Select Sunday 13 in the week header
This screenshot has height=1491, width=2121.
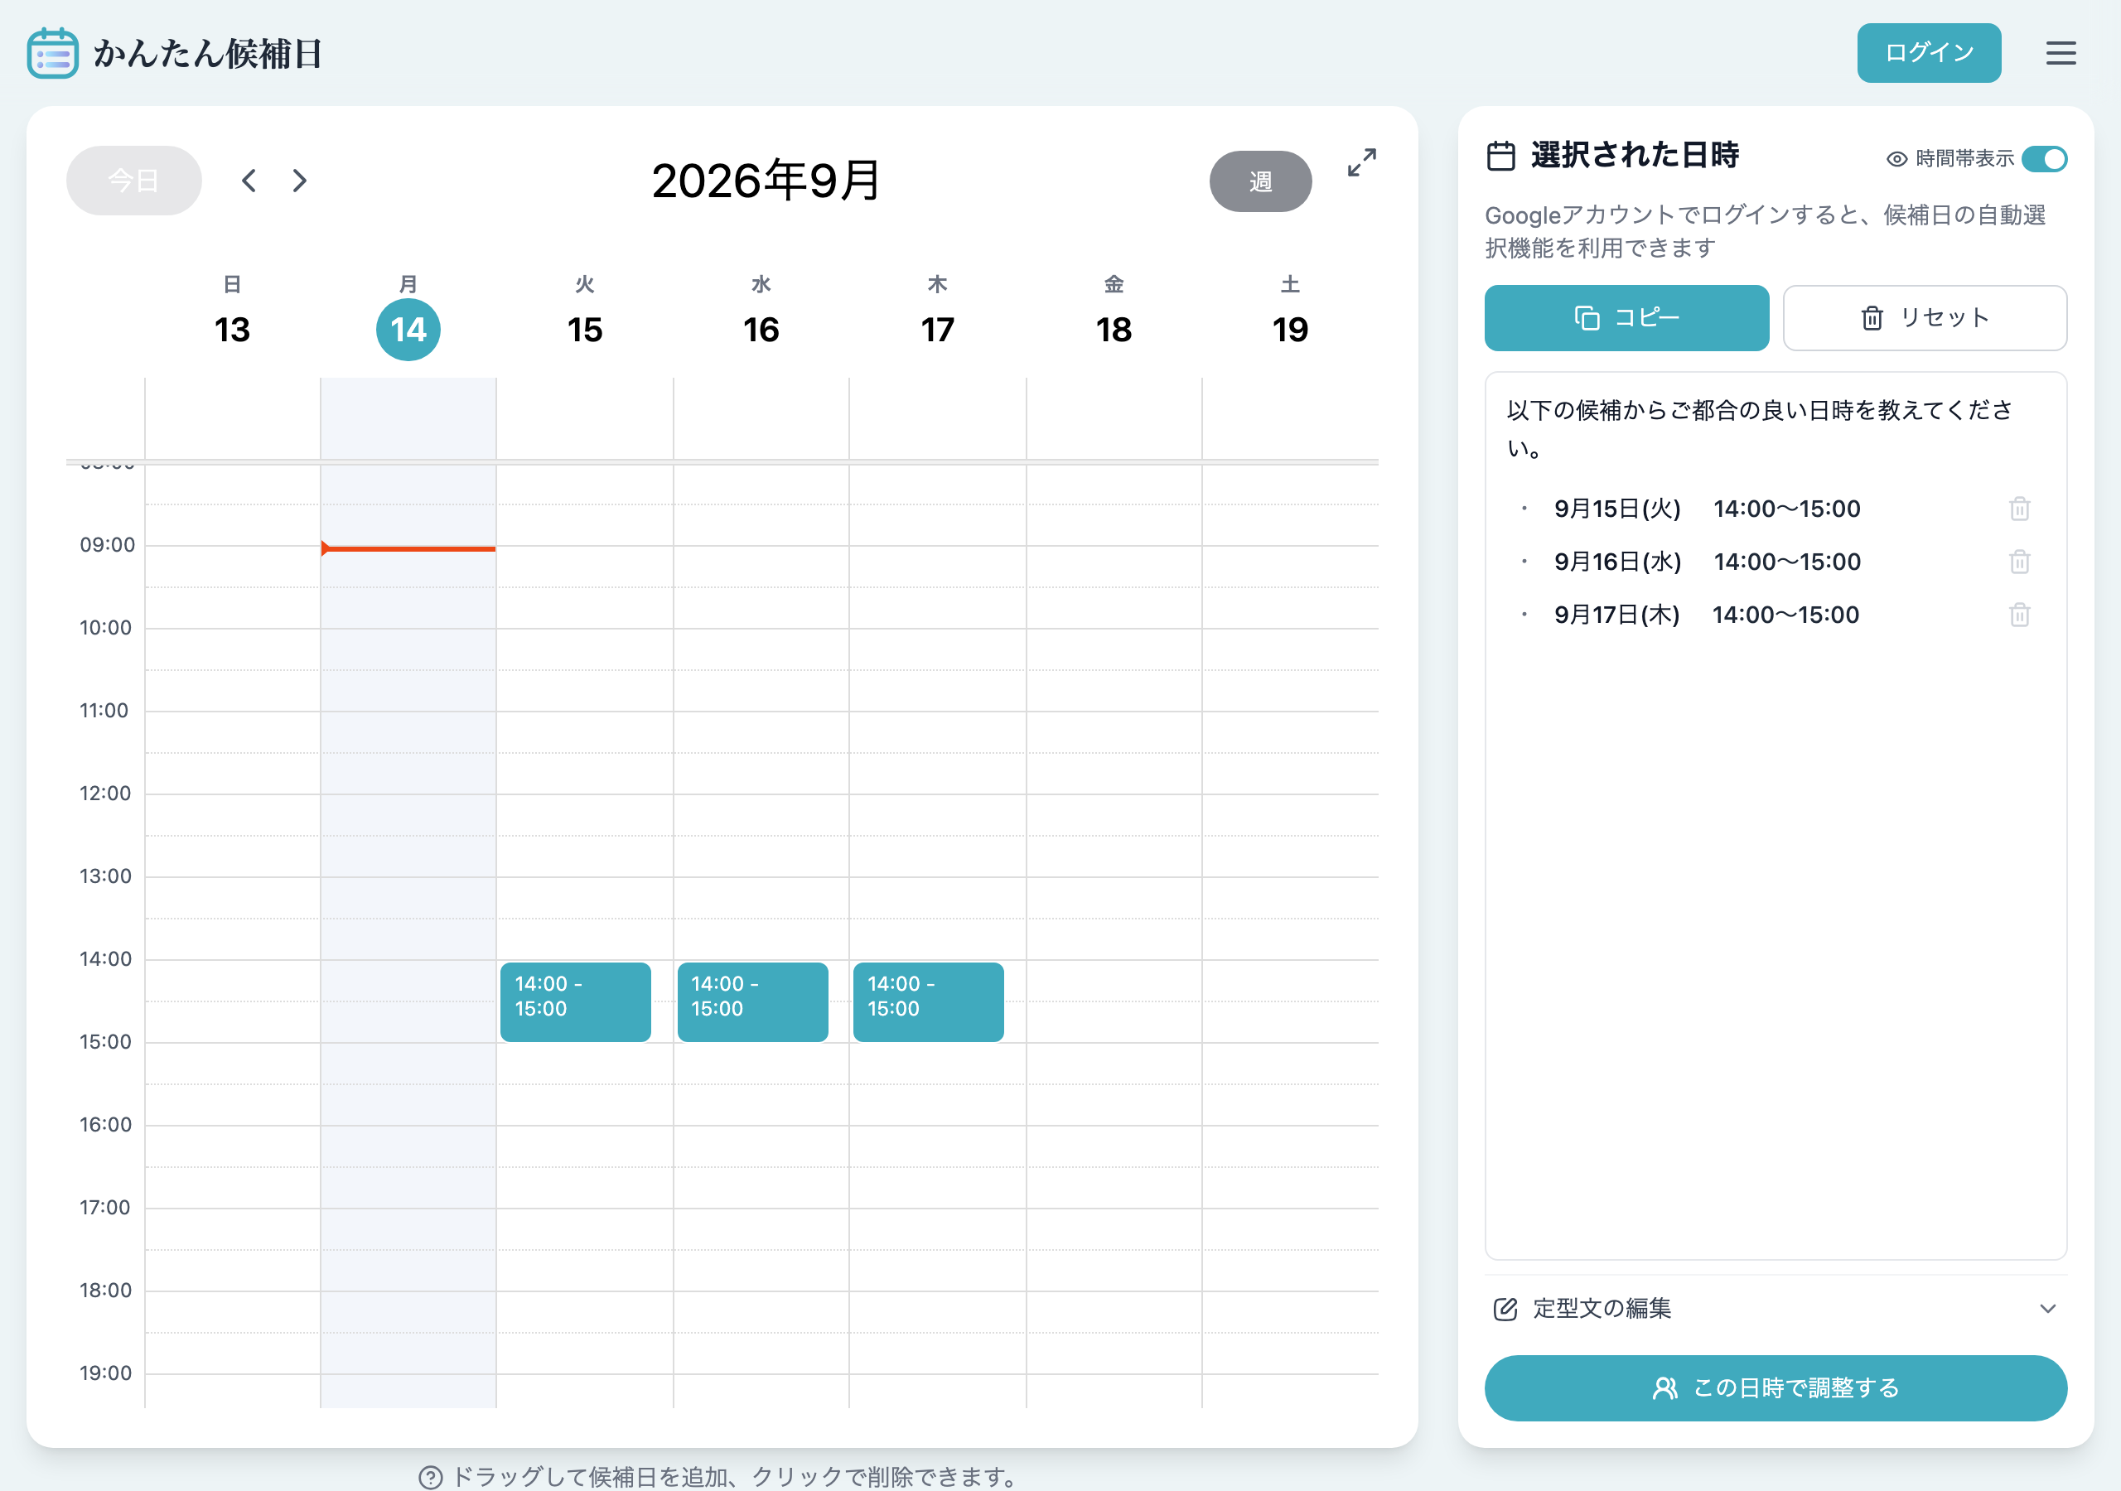pyautogui.click(x=232, y=330)
